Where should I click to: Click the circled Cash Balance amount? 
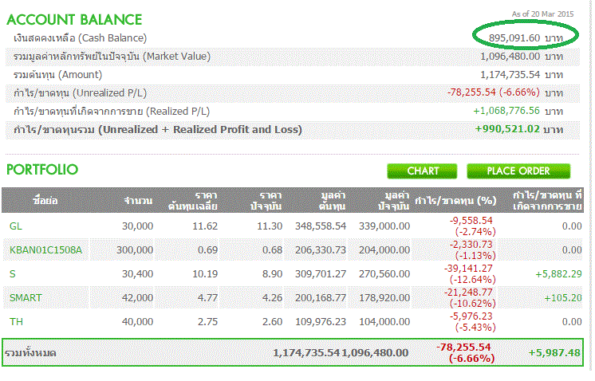(507, 37)
